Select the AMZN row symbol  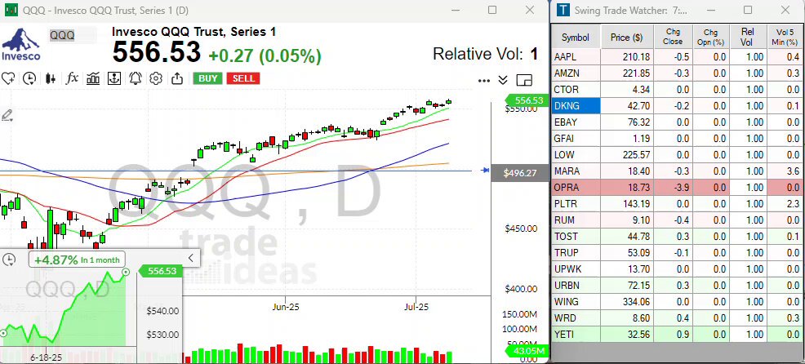(575, 73)
